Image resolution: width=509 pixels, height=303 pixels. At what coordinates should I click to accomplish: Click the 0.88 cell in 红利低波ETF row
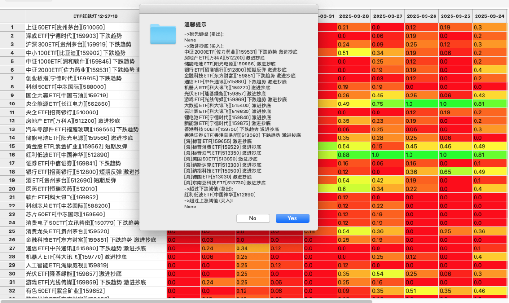coord(354,155)
